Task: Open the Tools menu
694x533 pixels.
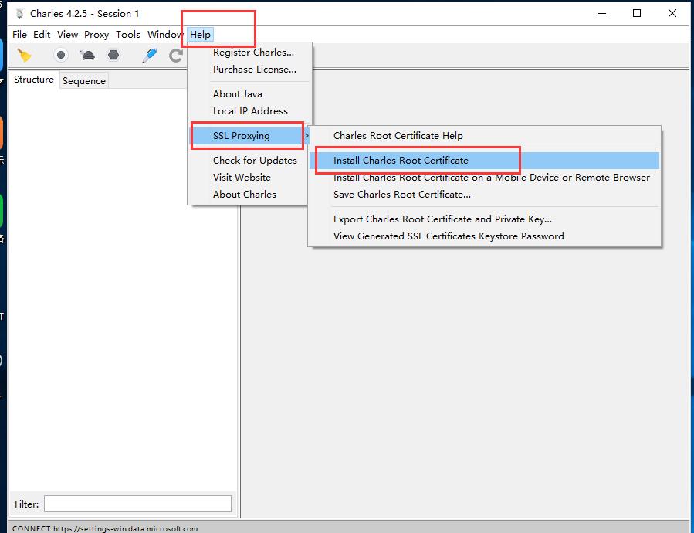Action: pos(128,35)
